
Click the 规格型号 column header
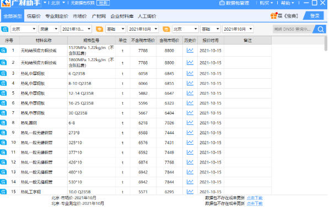(x=91, y=40)
